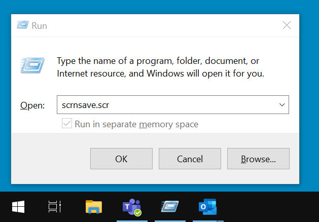
Task: Open the Windows Start menu
Action: pyautogui.click(x=18, y=207)
